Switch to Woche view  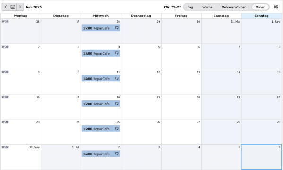(x=207, y=7)
